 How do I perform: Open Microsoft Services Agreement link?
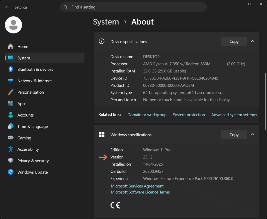coord(137,186)
